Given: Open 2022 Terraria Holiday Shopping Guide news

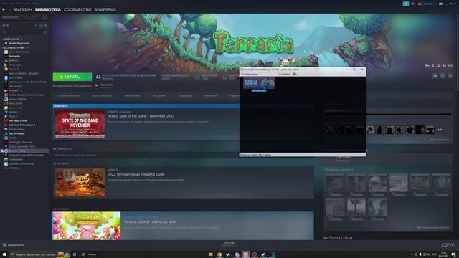Looking at the screenshot, I should coord(136,174).
